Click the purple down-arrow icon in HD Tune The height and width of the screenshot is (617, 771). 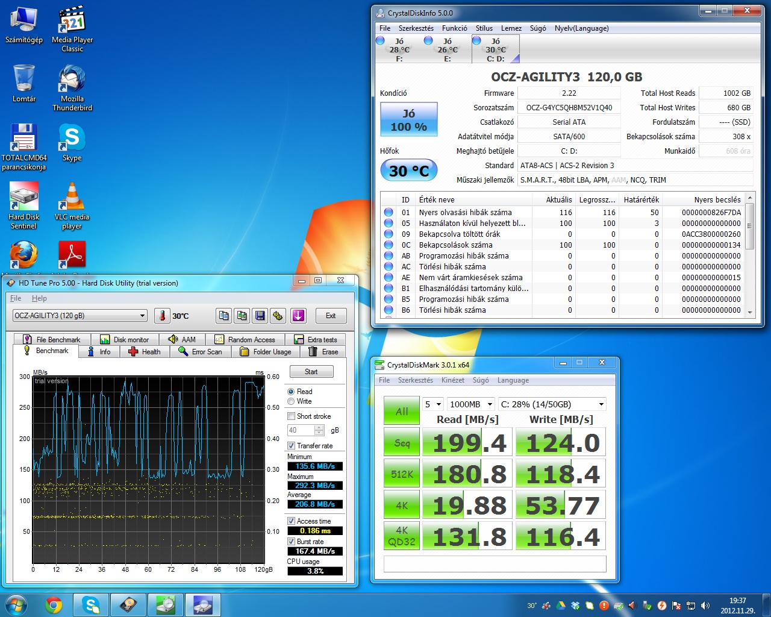298,316
